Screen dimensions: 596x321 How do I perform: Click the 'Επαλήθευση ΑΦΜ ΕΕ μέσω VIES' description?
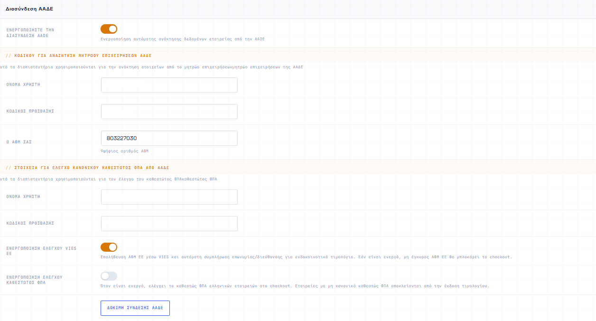coord(306,257)
